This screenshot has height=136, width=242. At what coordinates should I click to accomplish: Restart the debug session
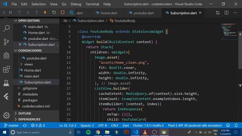click(54, 12)
